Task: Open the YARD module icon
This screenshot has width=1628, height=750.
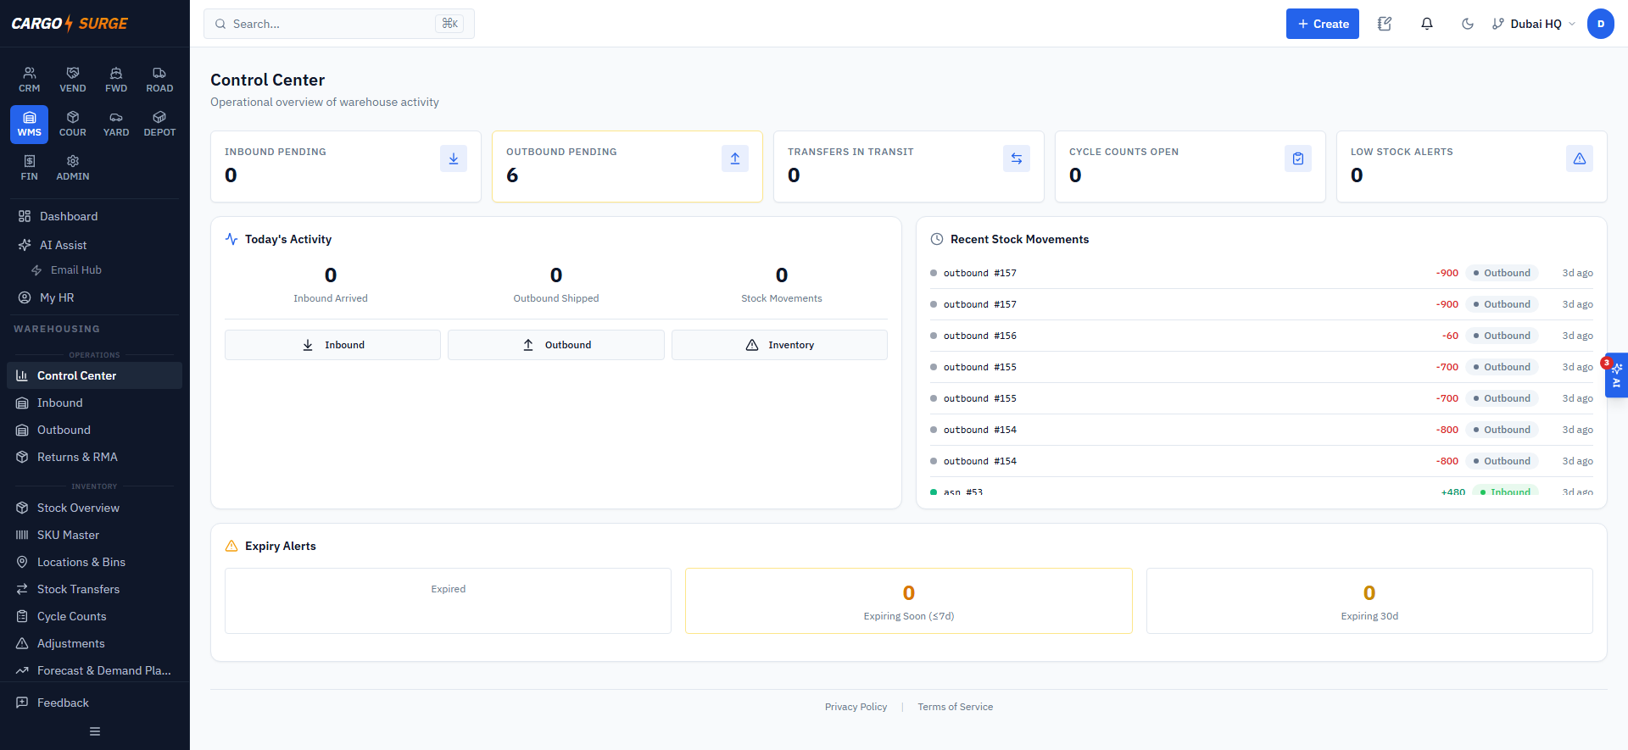Action: 116,124
